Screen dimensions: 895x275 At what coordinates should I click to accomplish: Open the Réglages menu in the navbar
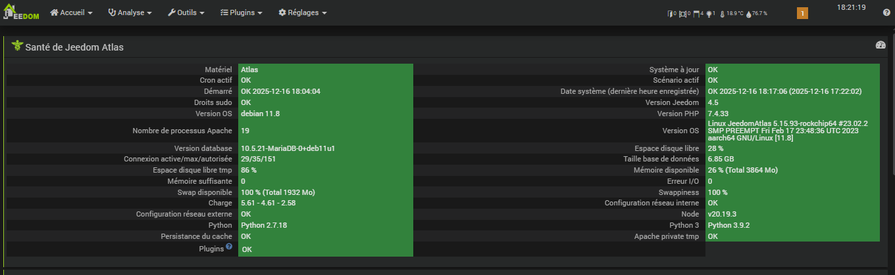coord(302,12)
